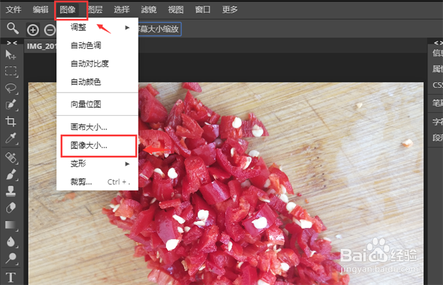Image resolution: width=443 pixels, height=285 pixels.
Task: Select the Eraser tool
Action: click(11, 208)
